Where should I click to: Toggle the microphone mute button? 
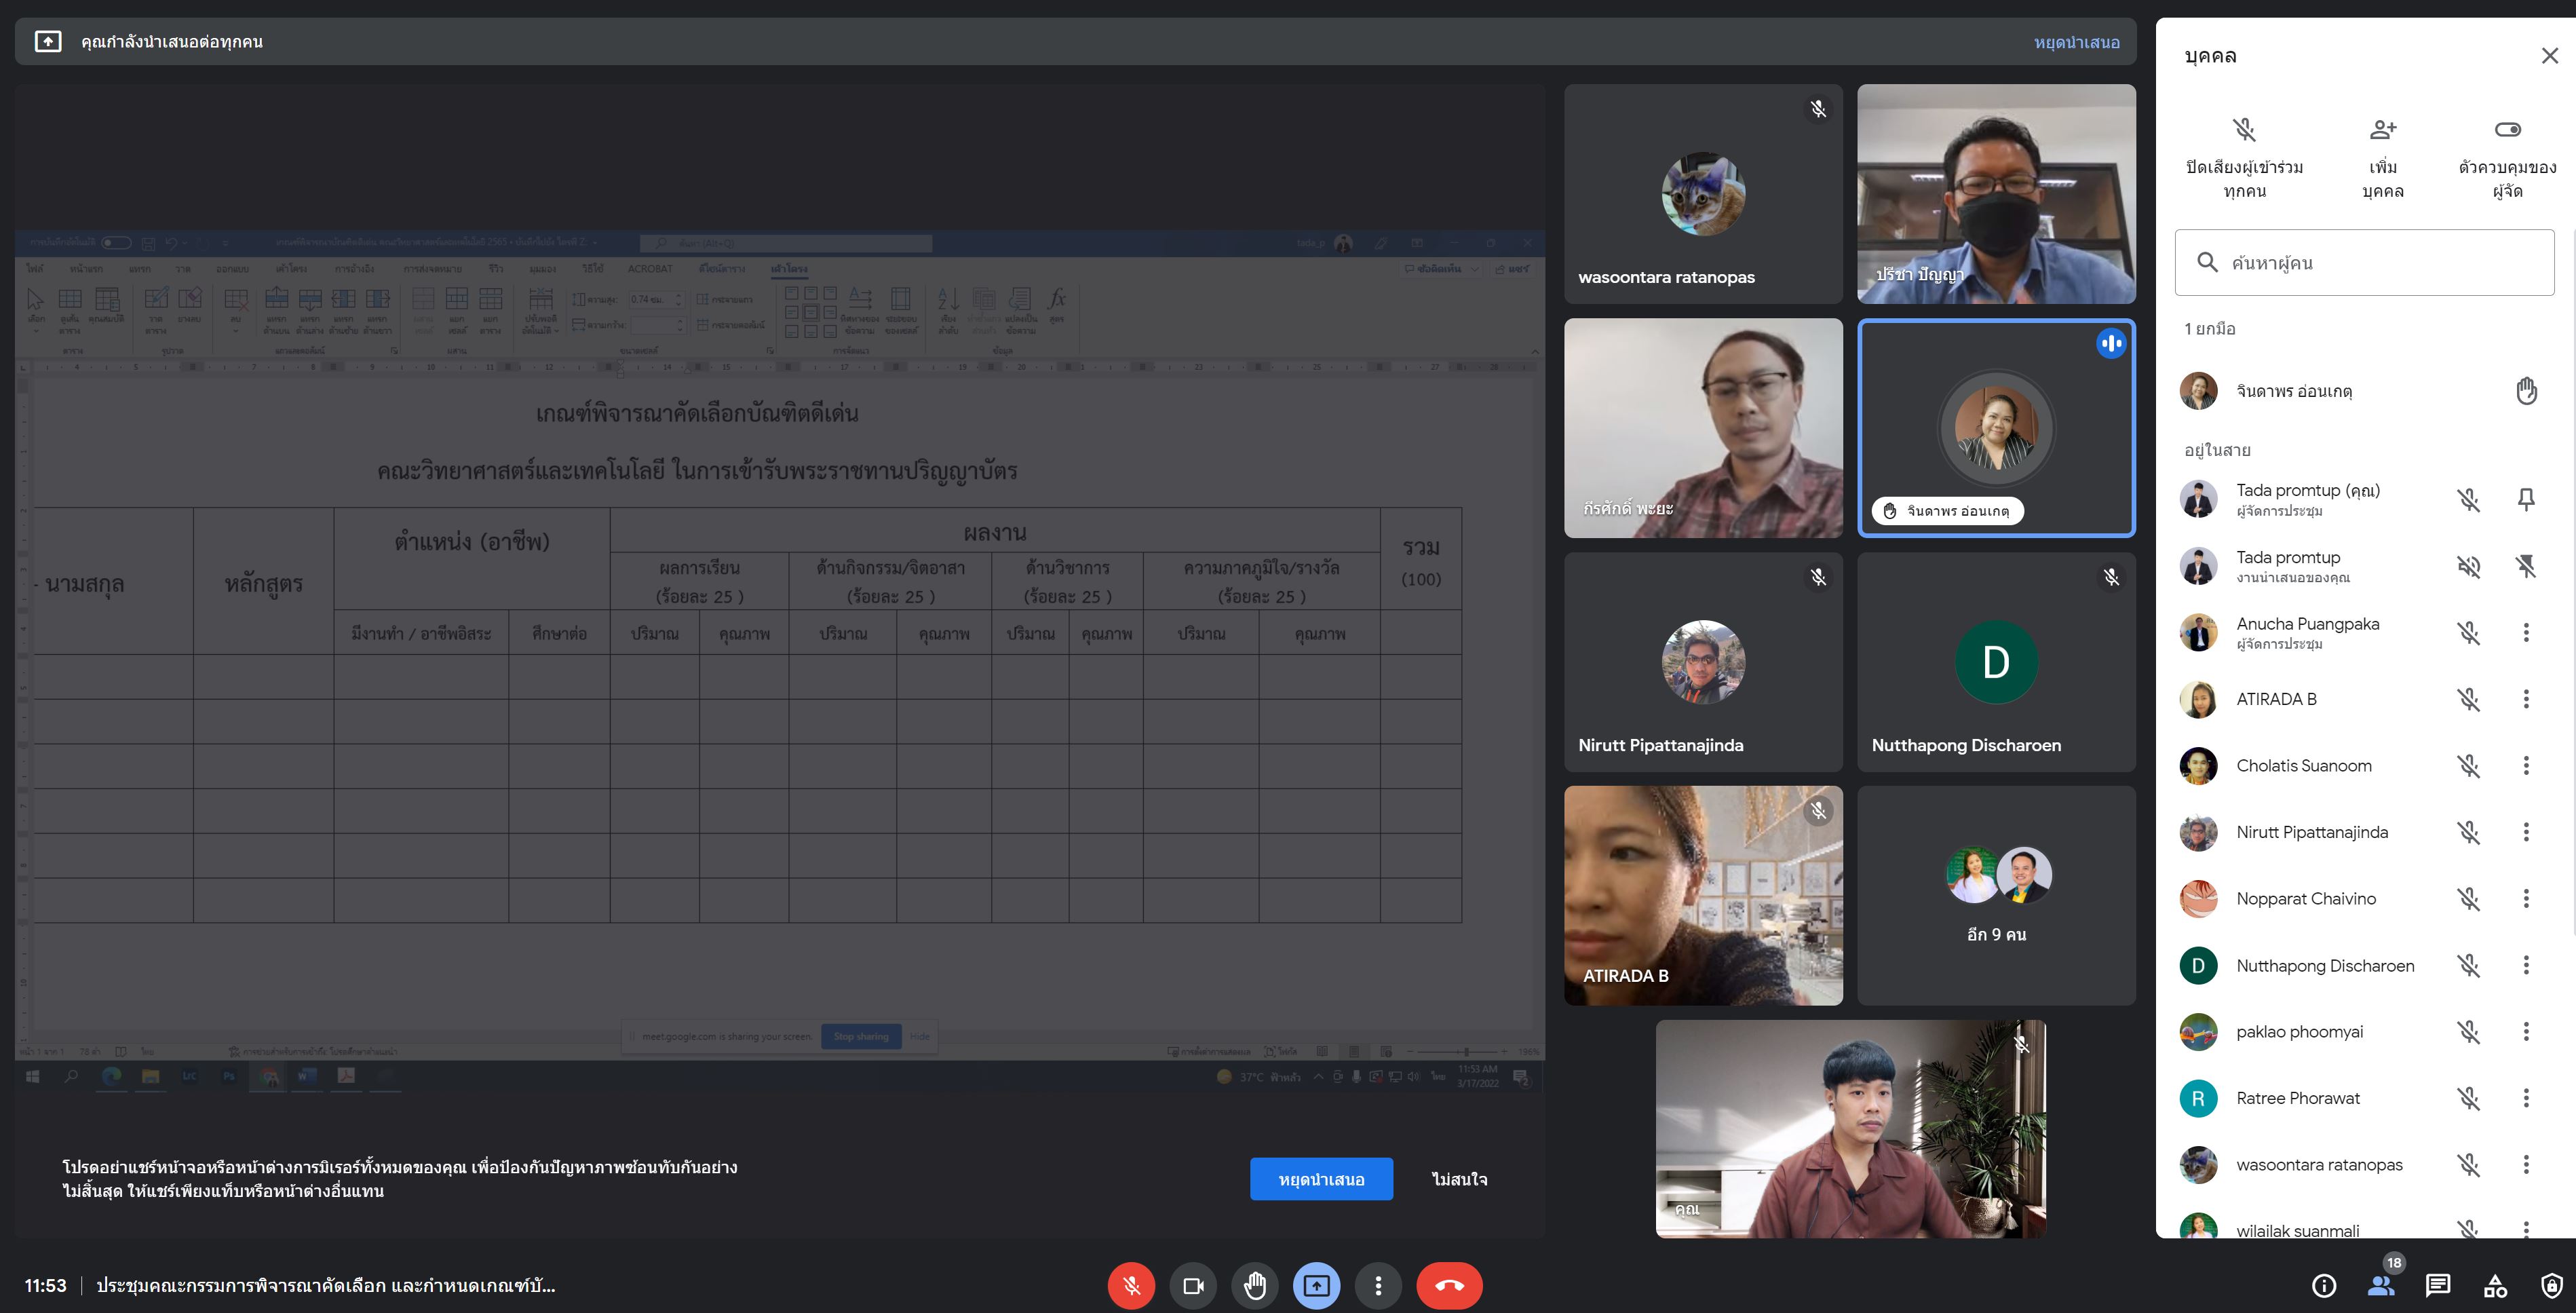click(x=1131, y=1285)
